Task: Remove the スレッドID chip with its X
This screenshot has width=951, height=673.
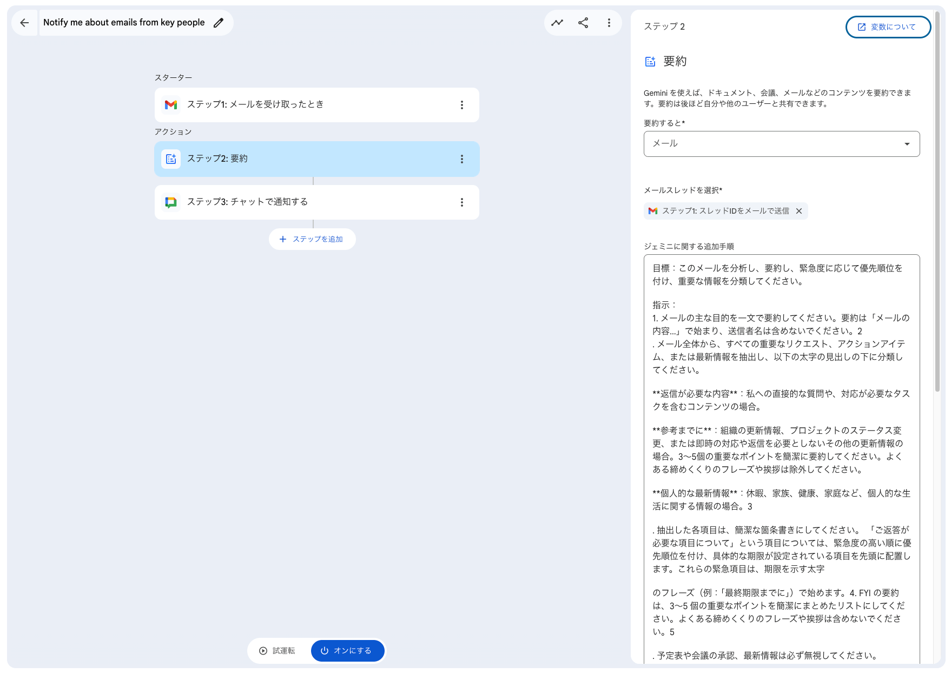Action: coord(799,211)
